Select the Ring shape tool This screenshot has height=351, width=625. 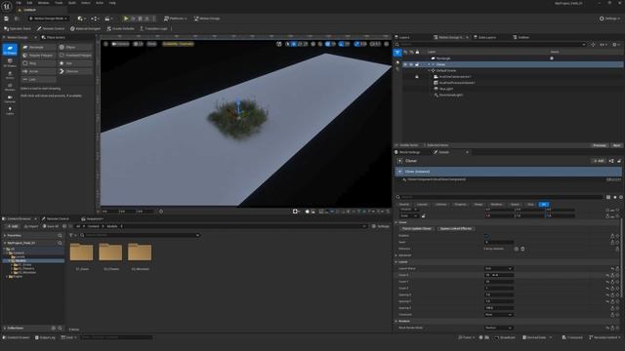tap(39, 63)
